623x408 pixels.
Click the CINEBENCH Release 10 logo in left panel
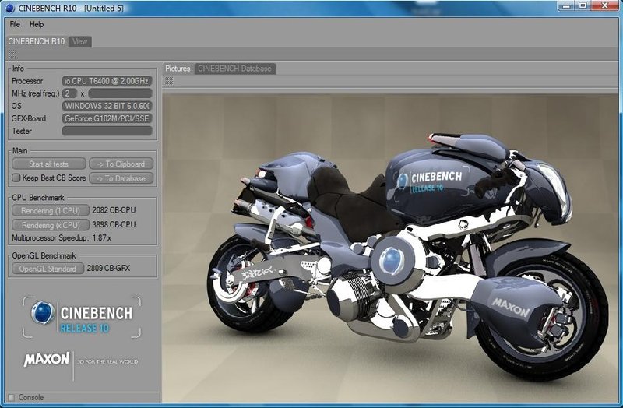pyautogui.click(x=82, y=317)
